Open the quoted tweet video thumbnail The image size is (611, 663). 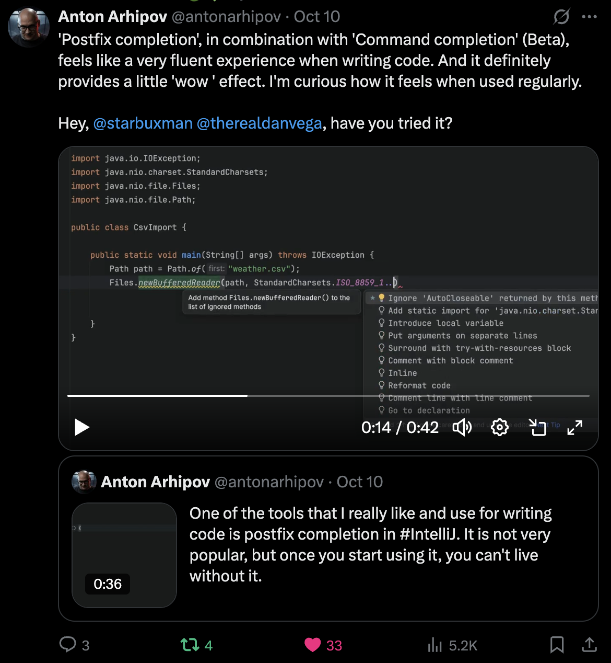click(x=124, y=555)
